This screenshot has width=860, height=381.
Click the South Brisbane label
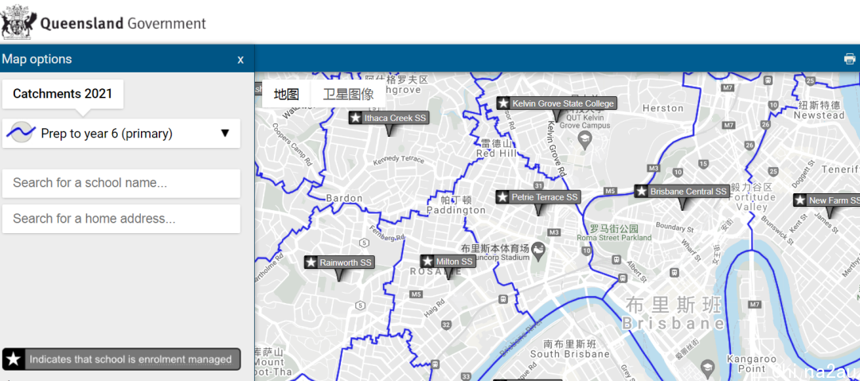[x=570, y=349]
